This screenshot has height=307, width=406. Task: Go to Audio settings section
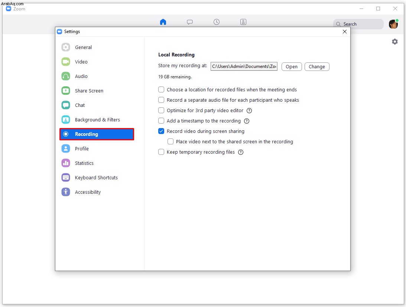tap(97, 76)
